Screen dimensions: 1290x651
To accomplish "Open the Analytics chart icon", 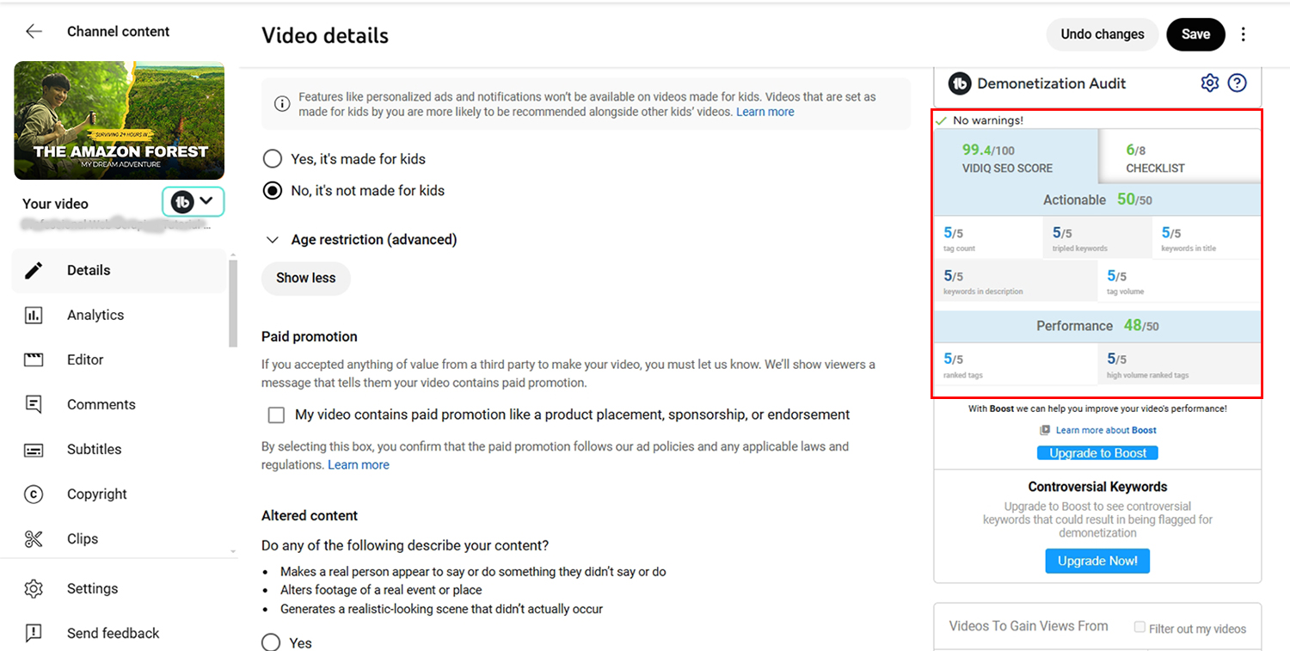I will (x=34, y=315).
